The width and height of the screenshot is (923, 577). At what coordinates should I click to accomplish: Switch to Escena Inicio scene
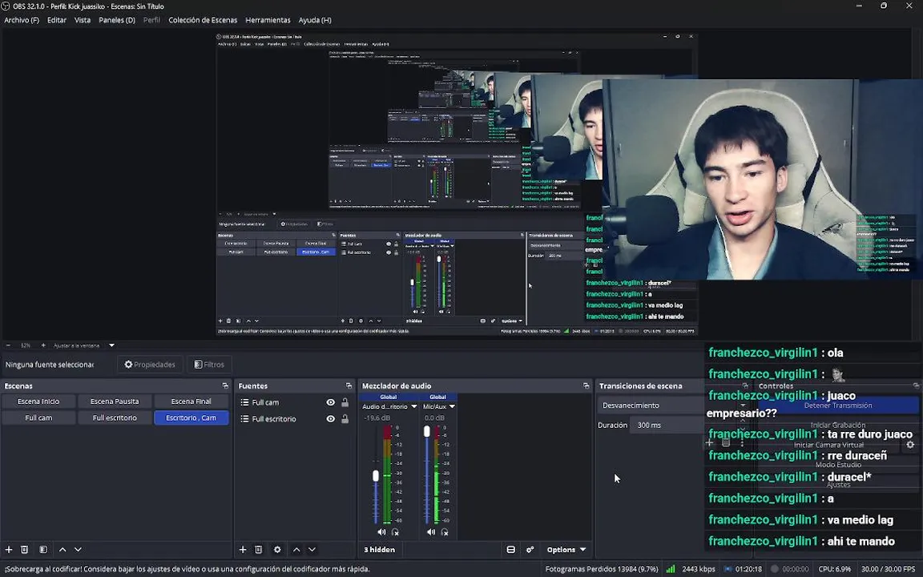point(38,401)
